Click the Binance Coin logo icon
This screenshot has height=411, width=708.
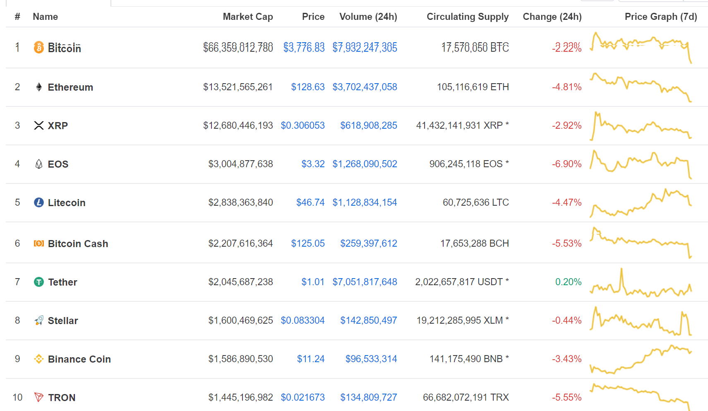click(x=39, y=359)
